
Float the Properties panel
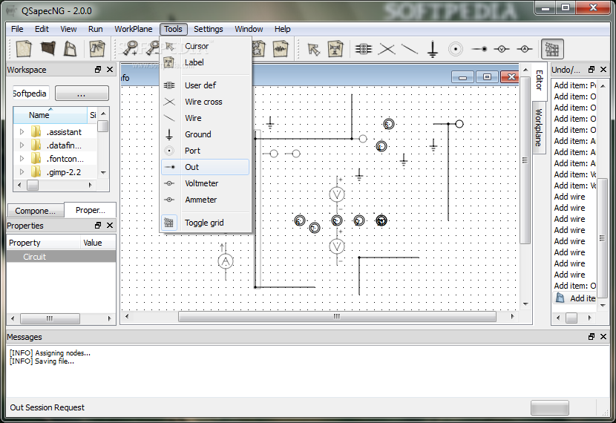pyautogui.click(x=98, y=225)
